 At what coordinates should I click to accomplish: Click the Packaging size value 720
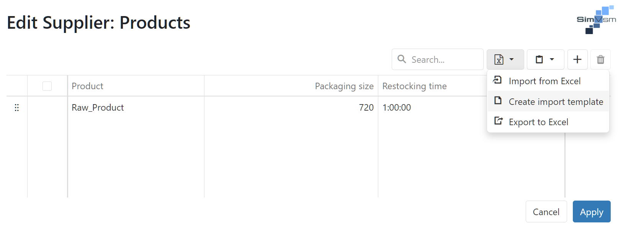(x=366, y=108)
